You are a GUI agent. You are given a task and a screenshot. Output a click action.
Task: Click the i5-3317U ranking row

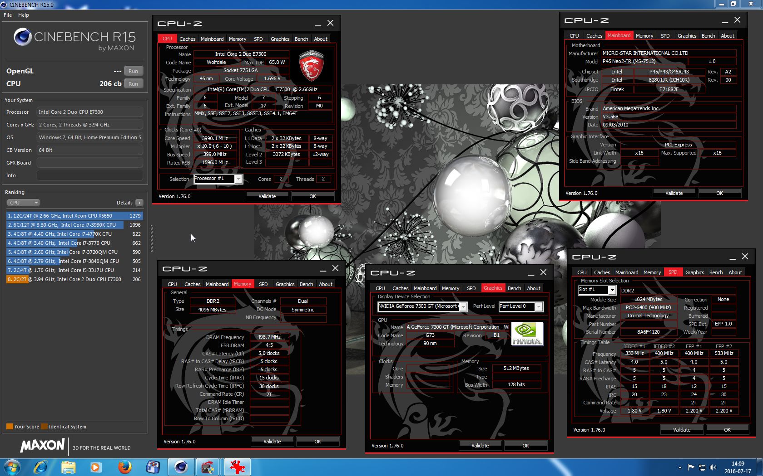pos(74,270)
